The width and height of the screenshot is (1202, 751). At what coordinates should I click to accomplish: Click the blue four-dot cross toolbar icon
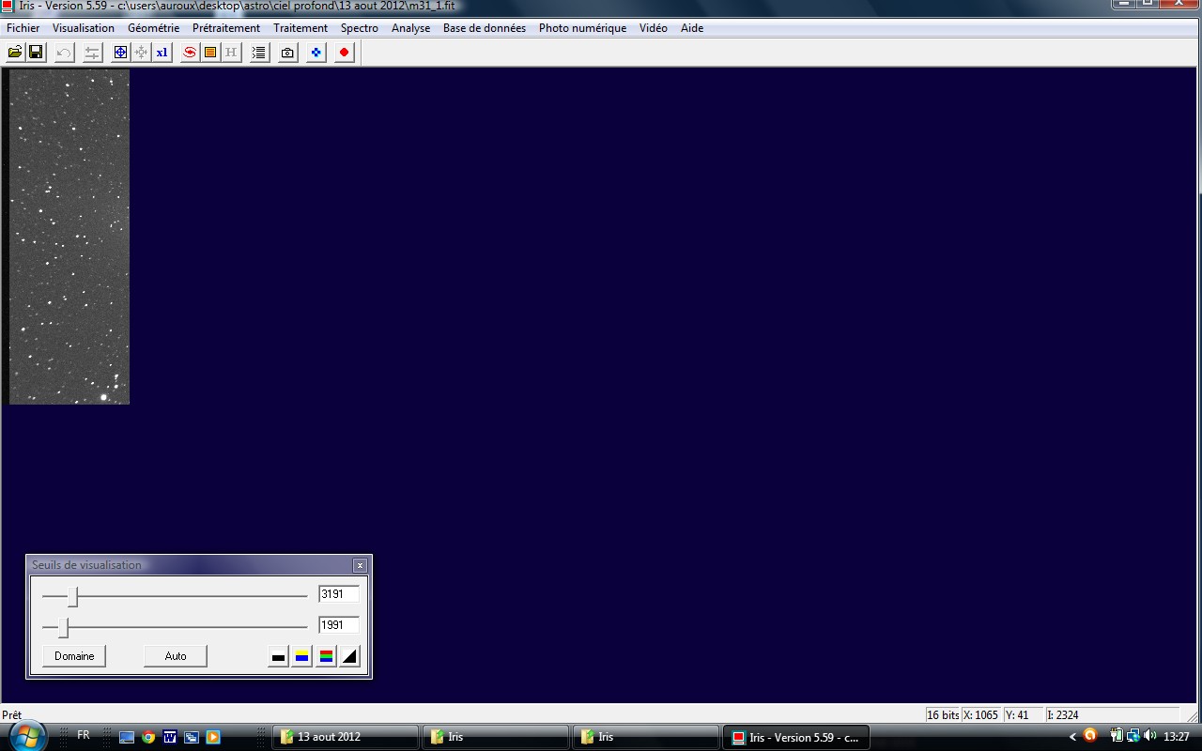[316, 53]
